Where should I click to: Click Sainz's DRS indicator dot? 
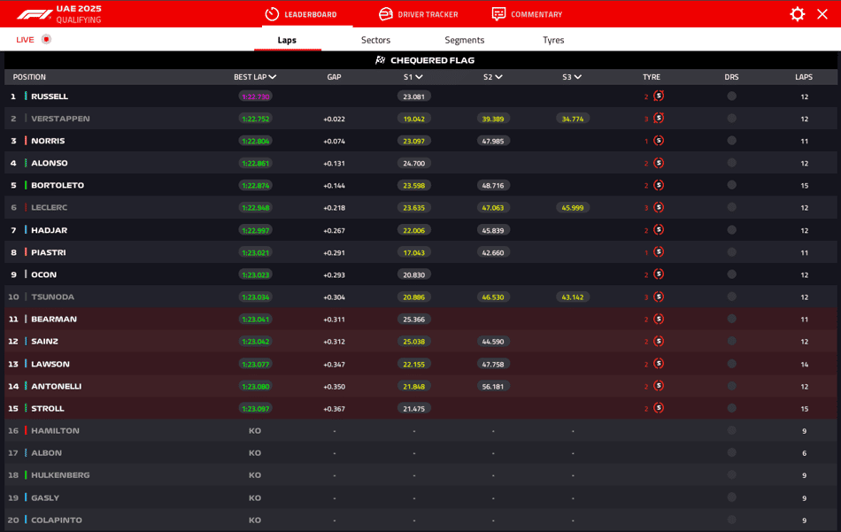pos(731,341)
